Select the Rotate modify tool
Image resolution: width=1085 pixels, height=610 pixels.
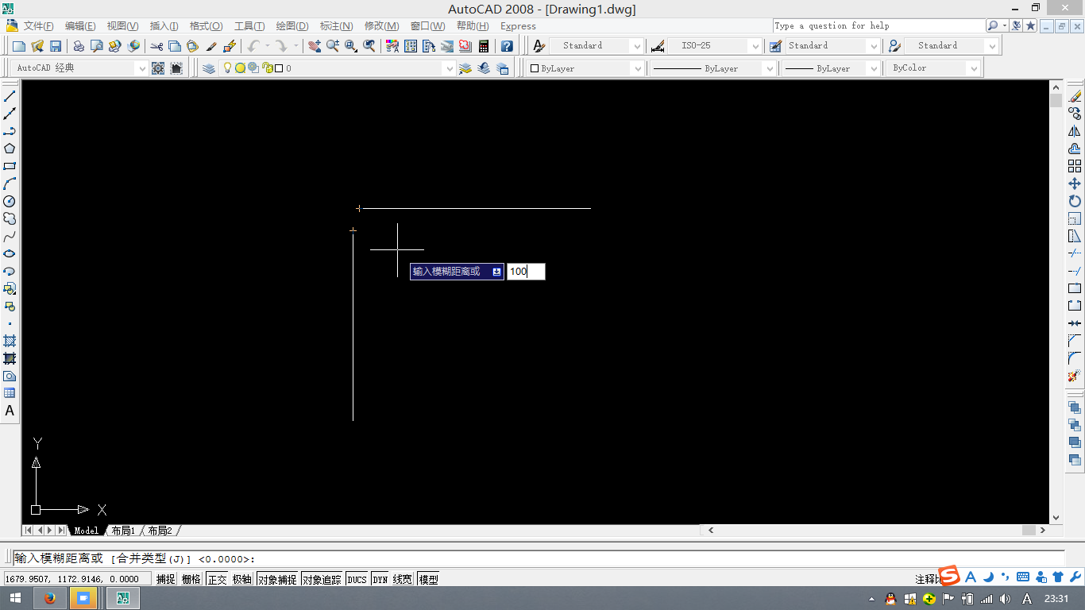click(1075, 201)
